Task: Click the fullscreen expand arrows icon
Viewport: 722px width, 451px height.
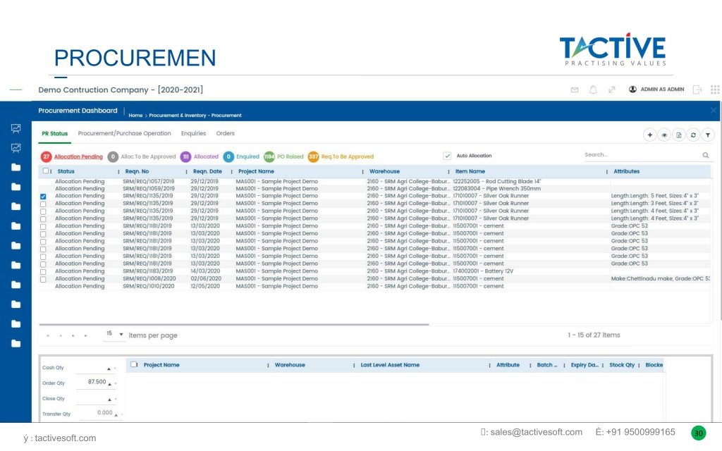Action: [x=611, y=89]
